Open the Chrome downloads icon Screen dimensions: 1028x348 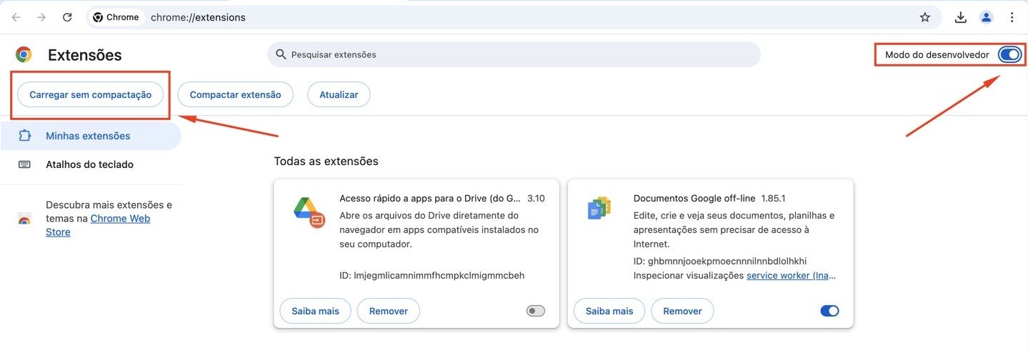click(x=961, y=17)
